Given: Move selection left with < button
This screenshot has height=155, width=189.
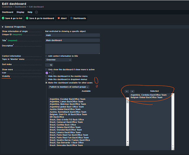Looking at the screenshot, I should tap(132, 91).
